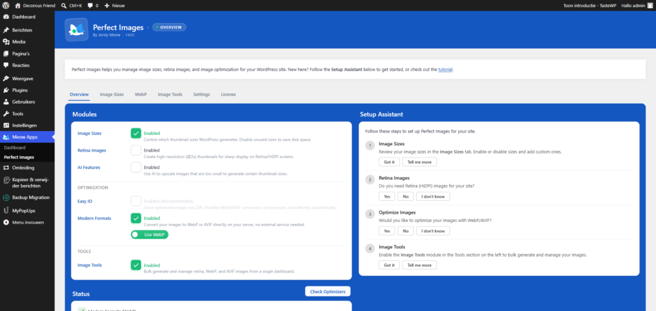Disable the Image Sizes module checkbox

tap(136, 133)
